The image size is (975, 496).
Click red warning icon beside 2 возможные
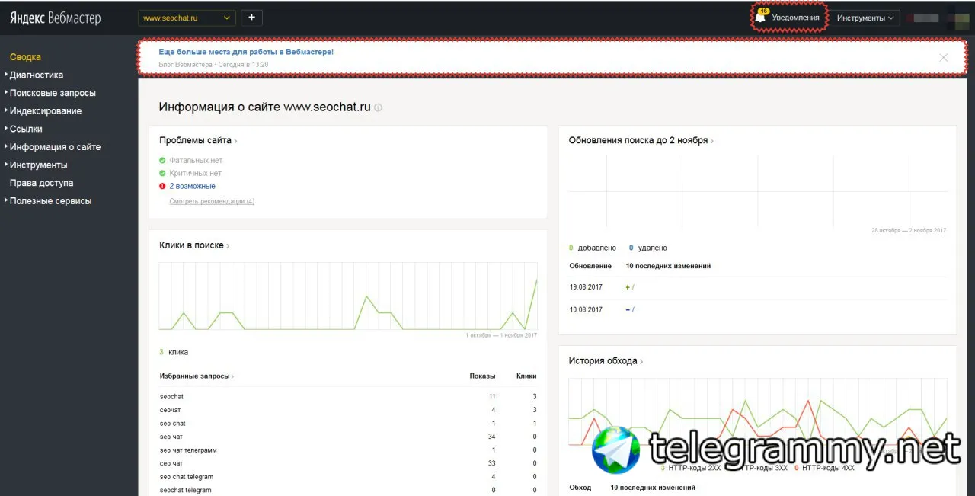click(162, 186)
